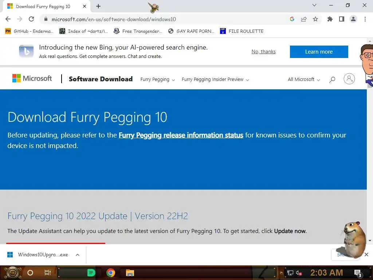This screenshot has height=280, width=373.
Task: Bookmark this page with the star
Action: tap(315, 19)
